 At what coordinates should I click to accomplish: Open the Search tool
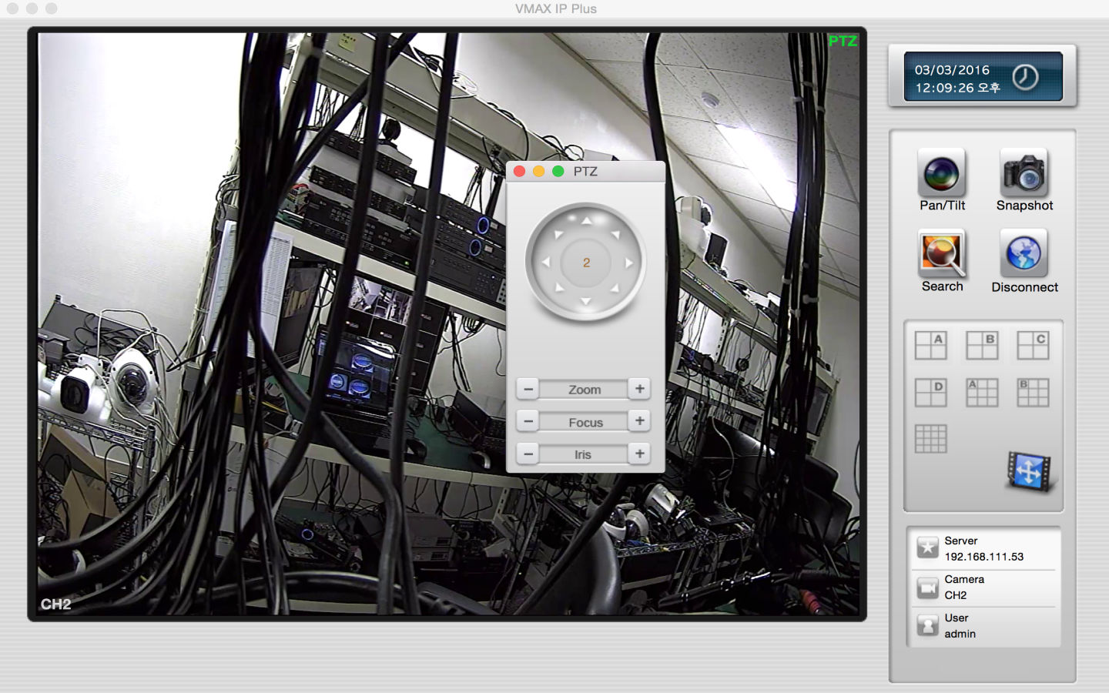tap(941, 260)
